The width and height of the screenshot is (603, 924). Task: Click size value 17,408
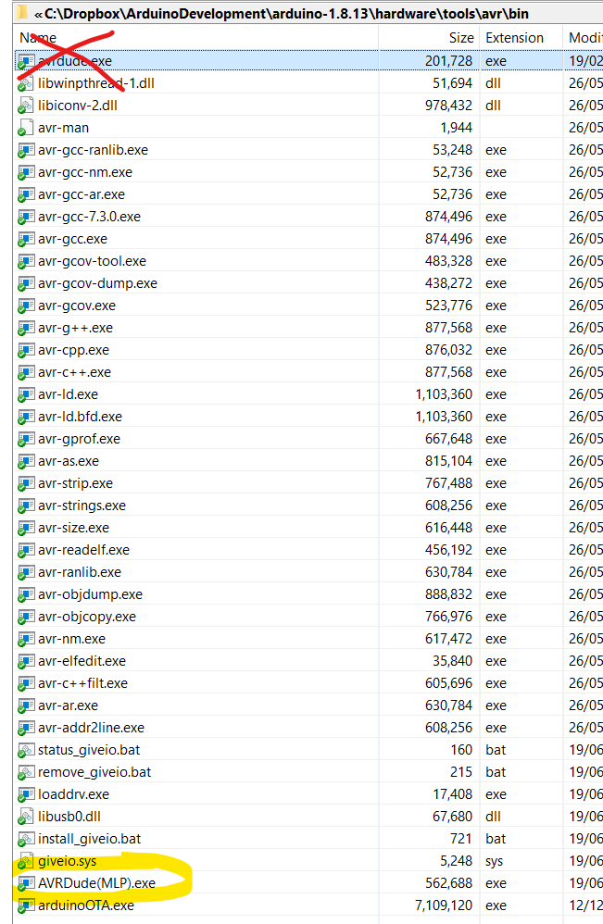point(452,795)
